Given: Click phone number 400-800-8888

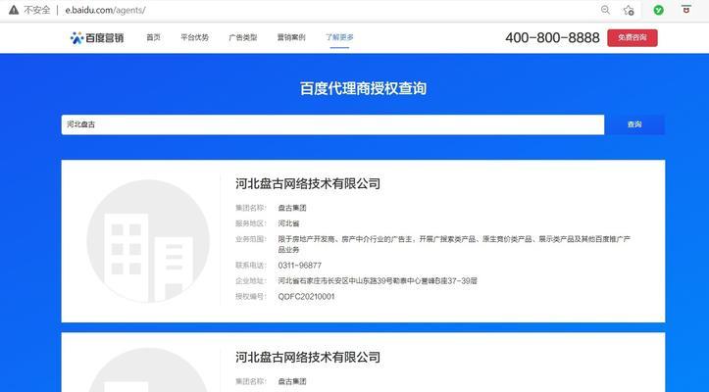Looking at the screenshot, I should pos(552,38).
